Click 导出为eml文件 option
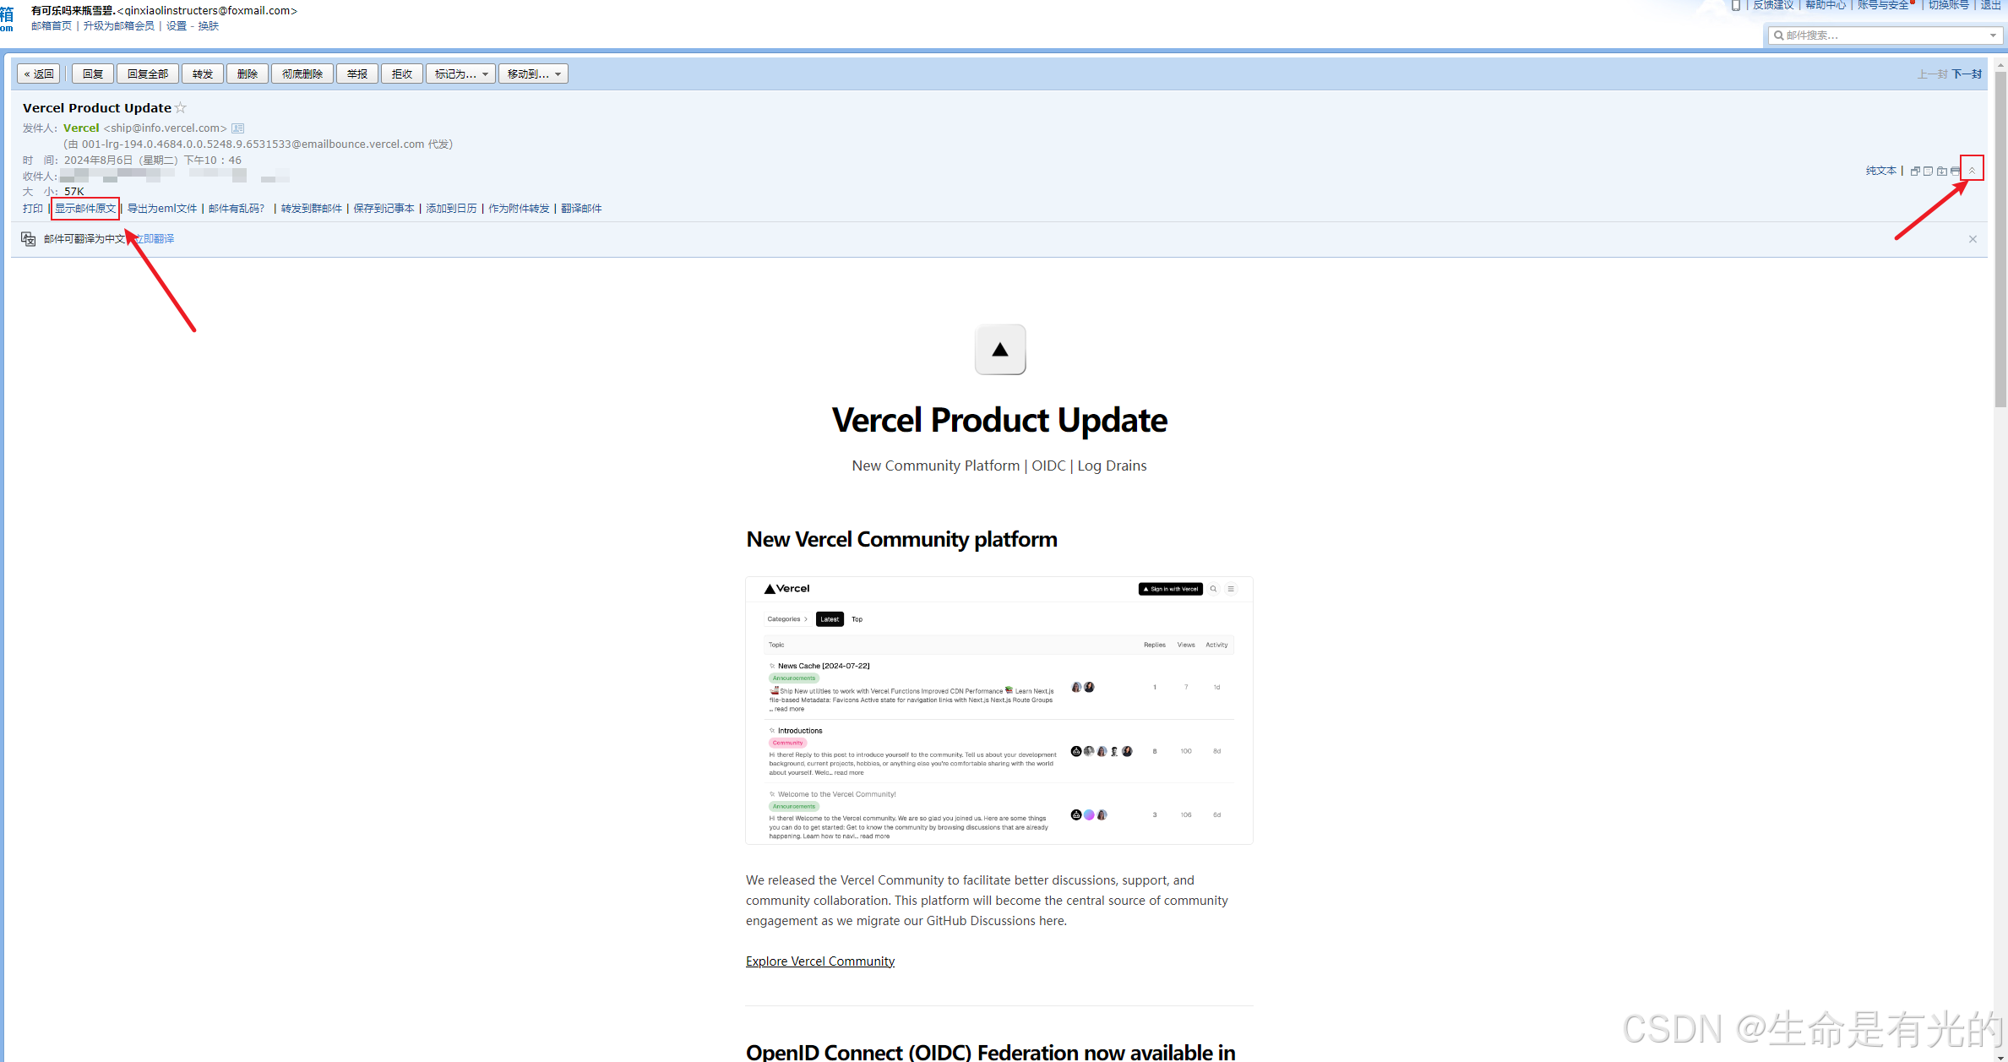Viewport: 2008px width, 1062px height. [x=162, y=209]
